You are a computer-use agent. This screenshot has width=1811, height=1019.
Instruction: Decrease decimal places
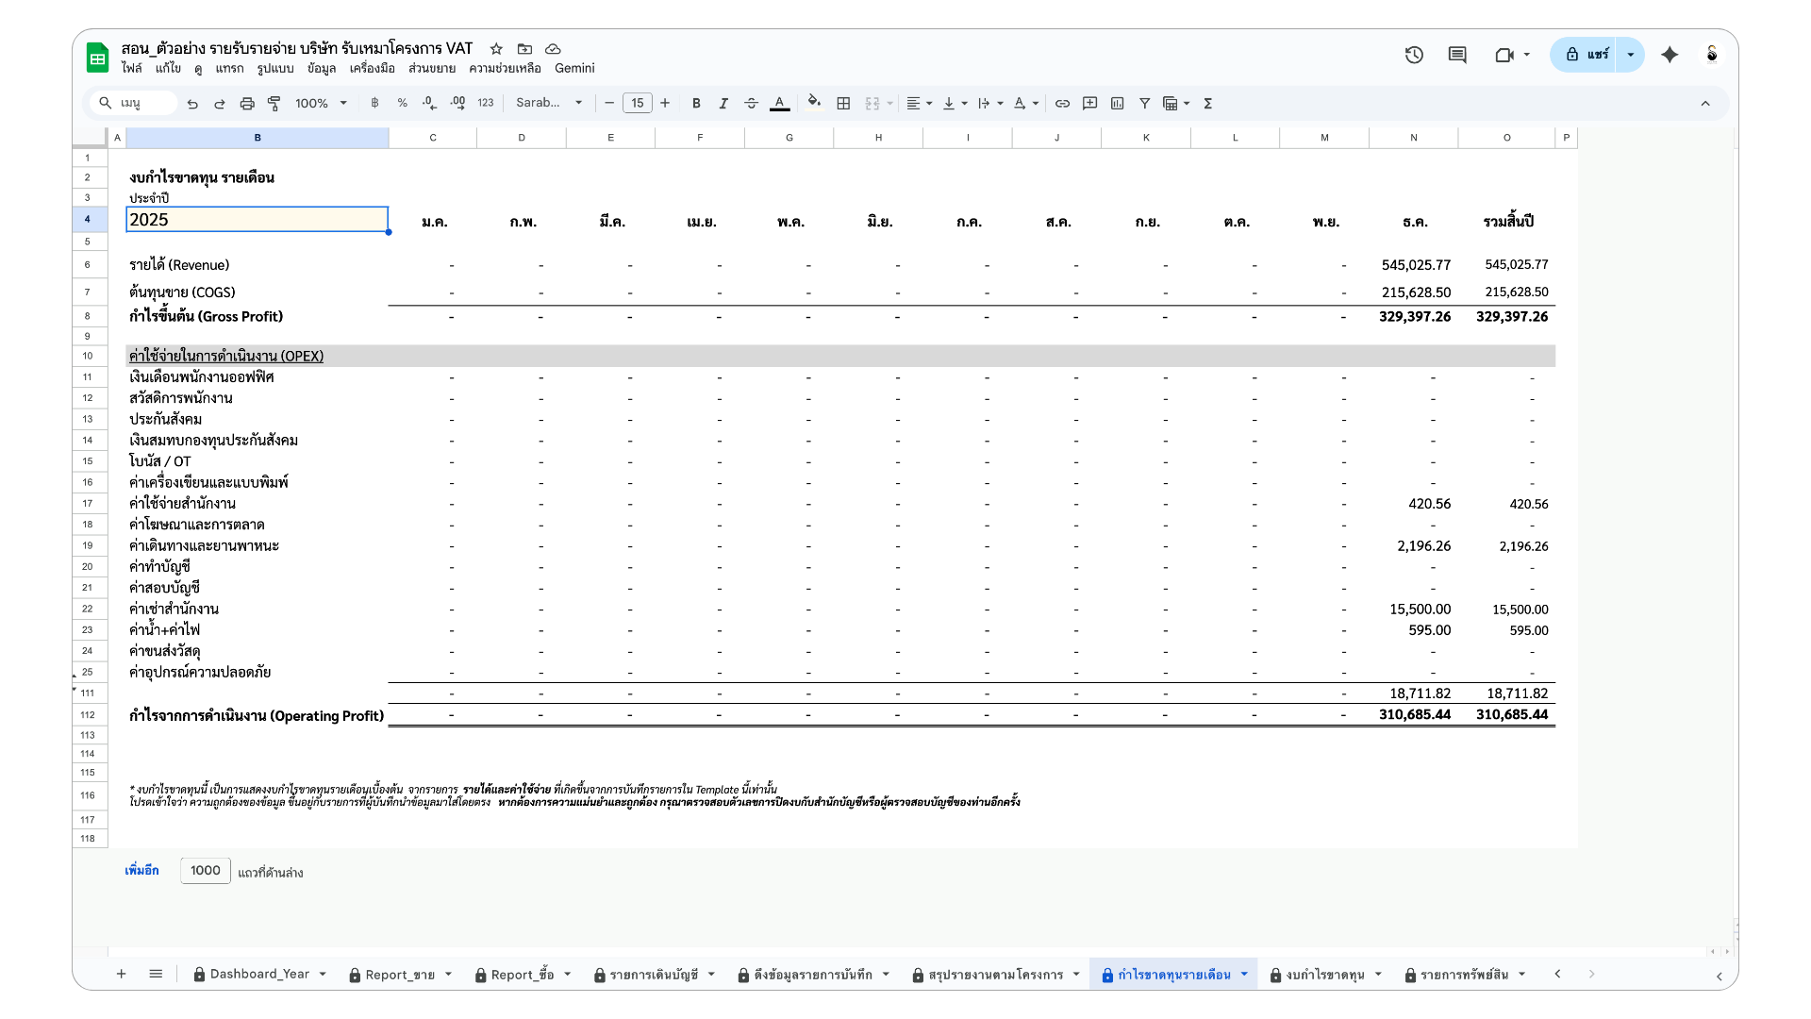[x=430, y=104]
